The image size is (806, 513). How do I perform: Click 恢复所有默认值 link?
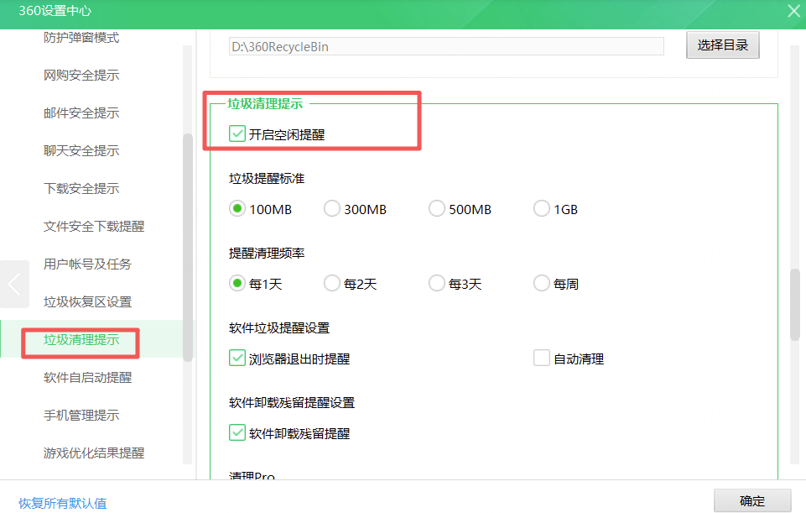(63, 503)
